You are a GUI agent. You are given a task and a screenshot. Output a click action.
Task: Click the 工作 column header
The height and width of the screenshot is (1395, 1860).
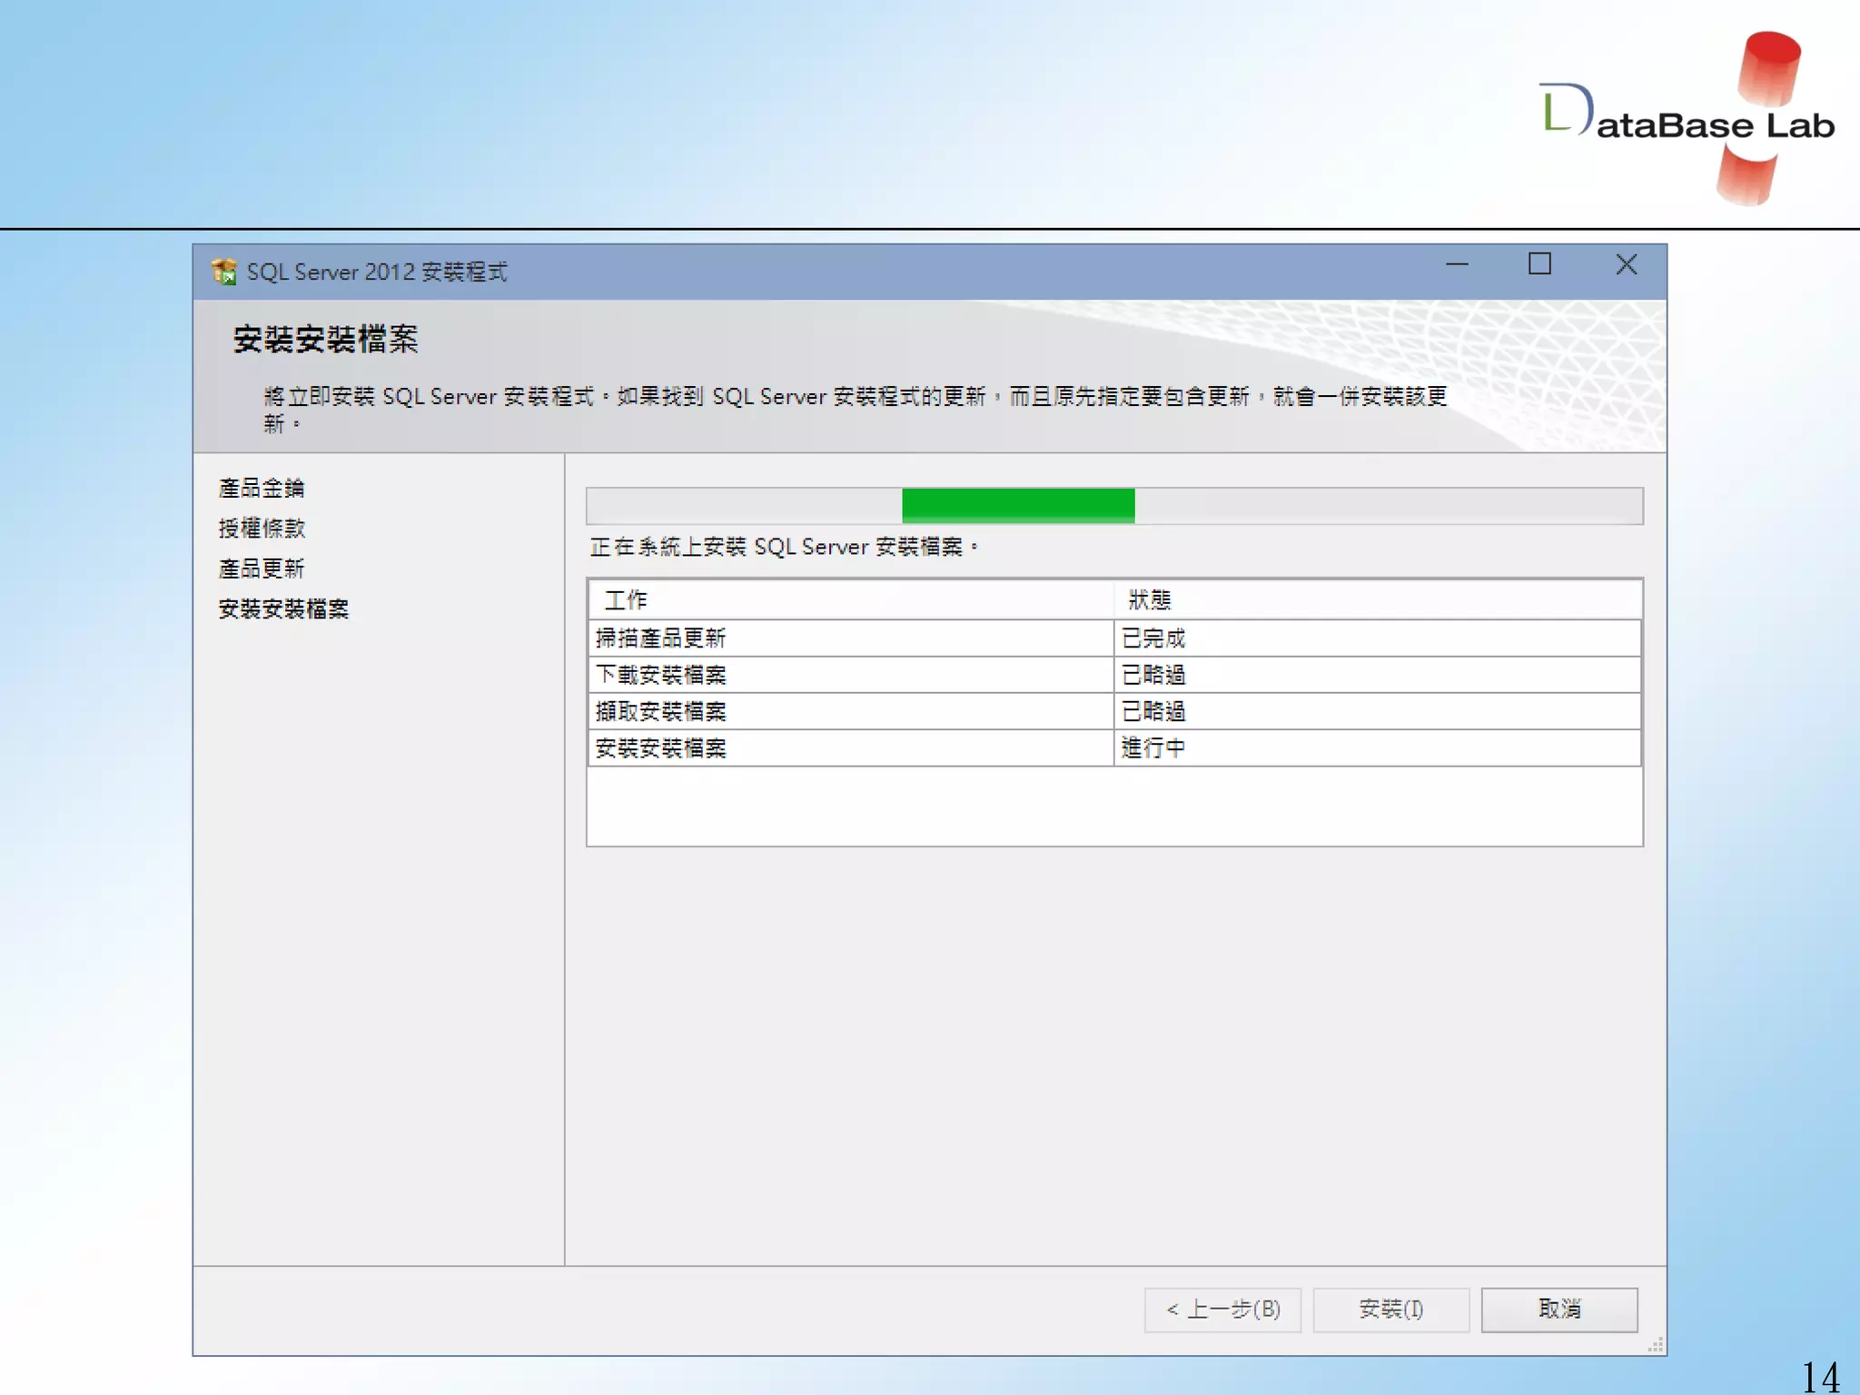click(851, 600)
